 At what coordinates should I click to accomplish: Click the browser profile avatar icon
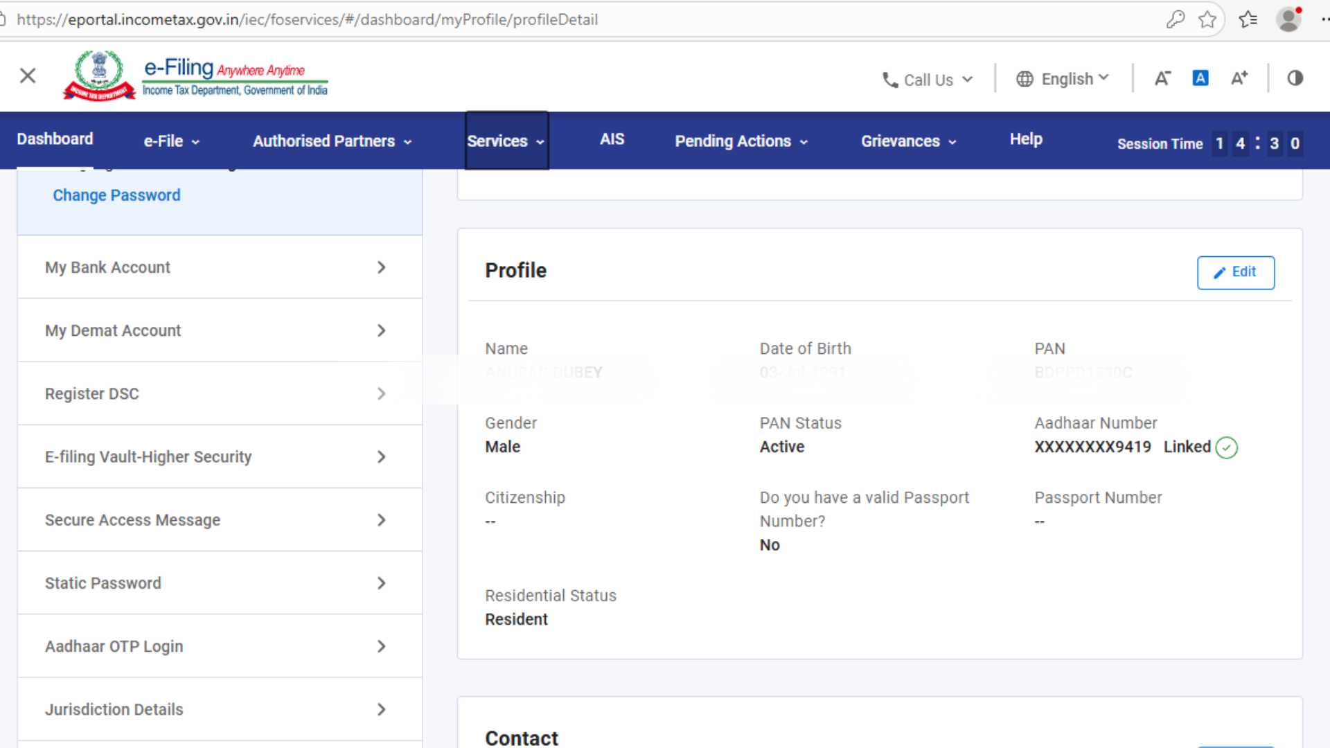[x=1288, y=19]
